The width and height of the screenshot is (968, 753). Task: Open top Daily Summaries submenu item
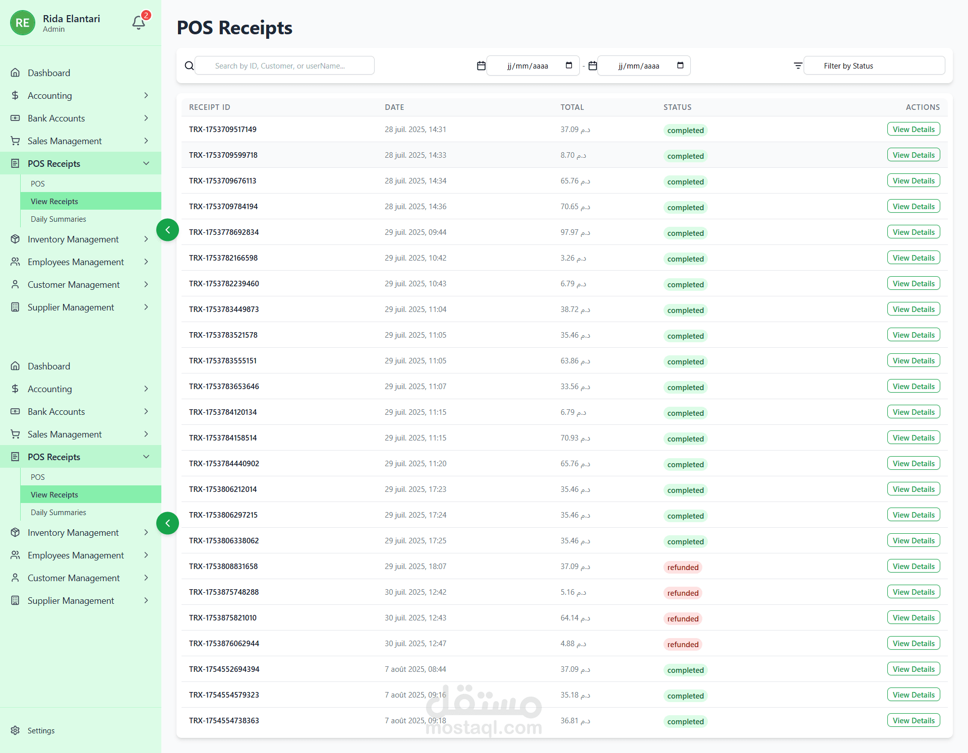(58, 219)
